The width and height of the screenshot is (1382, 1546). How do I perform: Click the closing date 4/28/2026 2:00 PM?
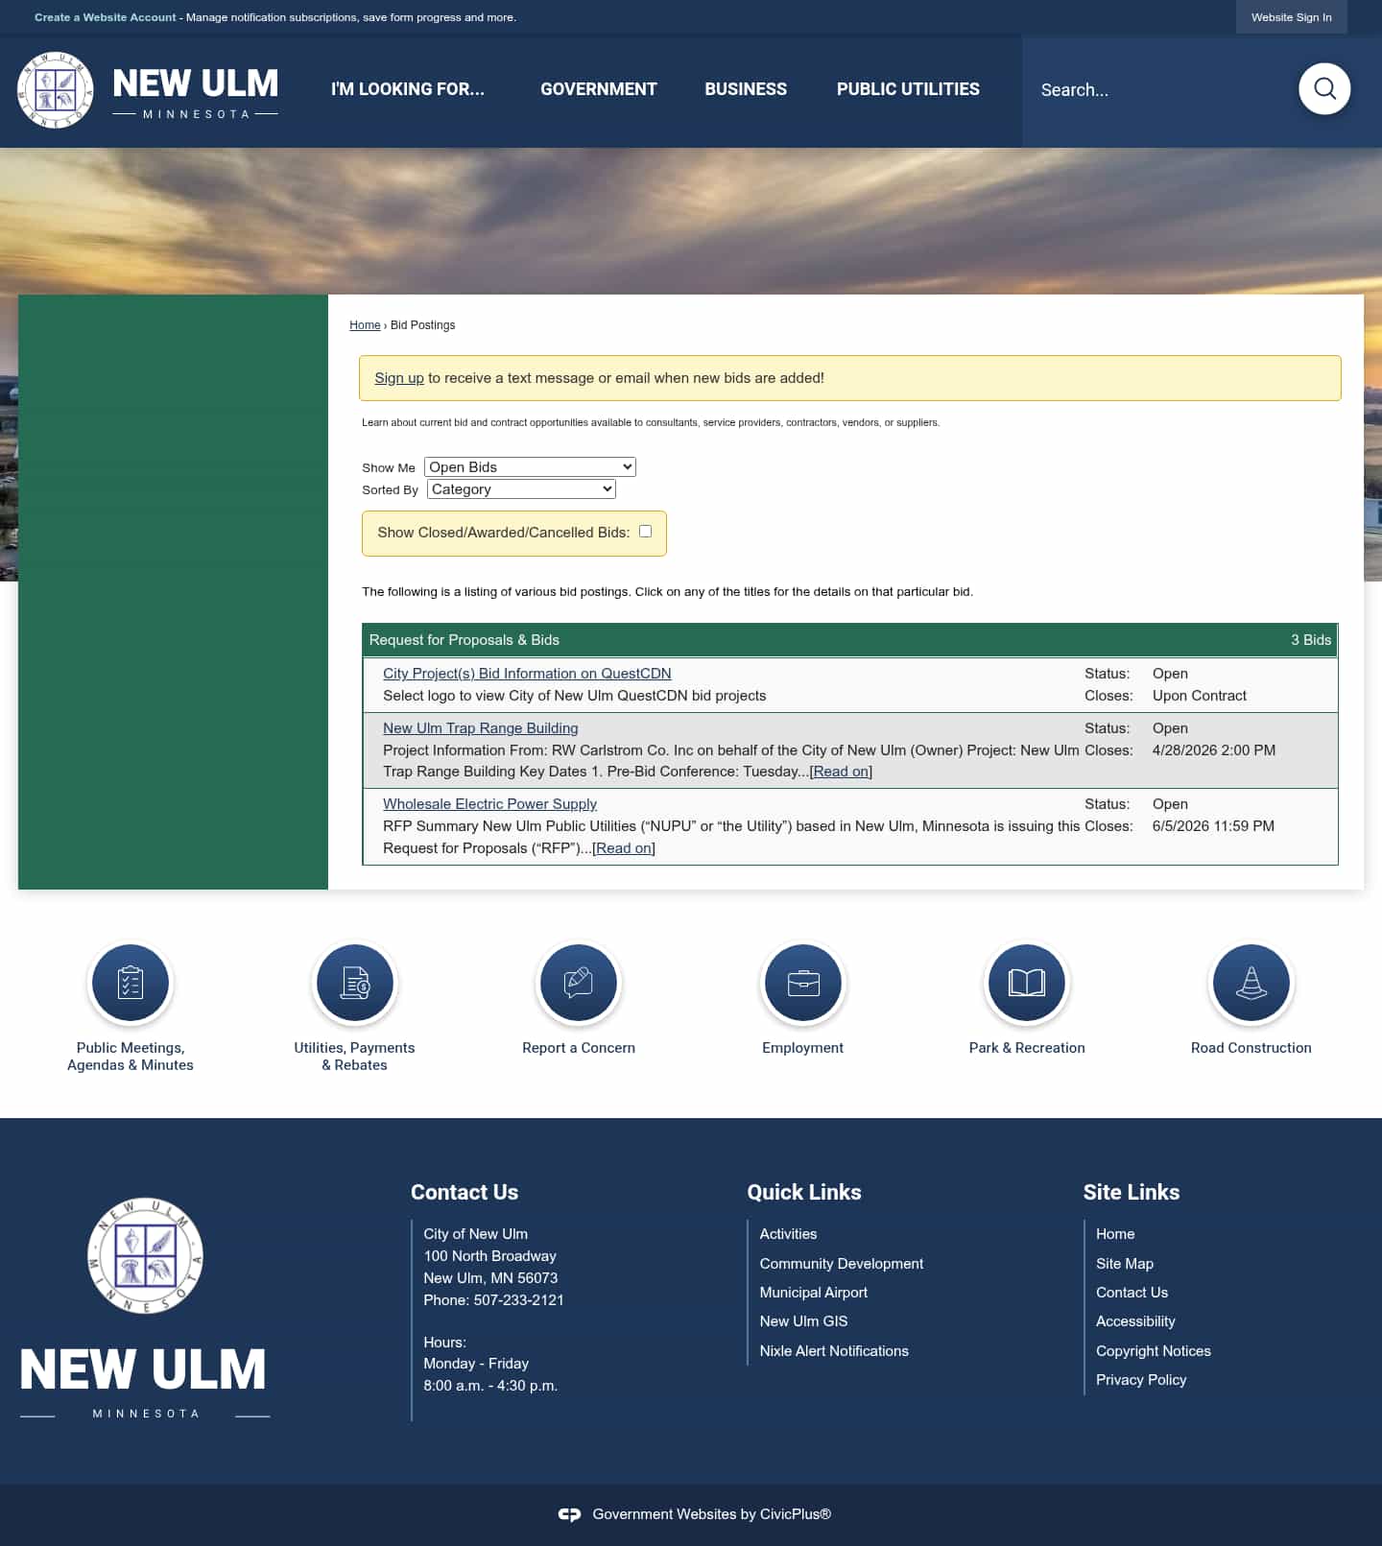point(1214,750)
